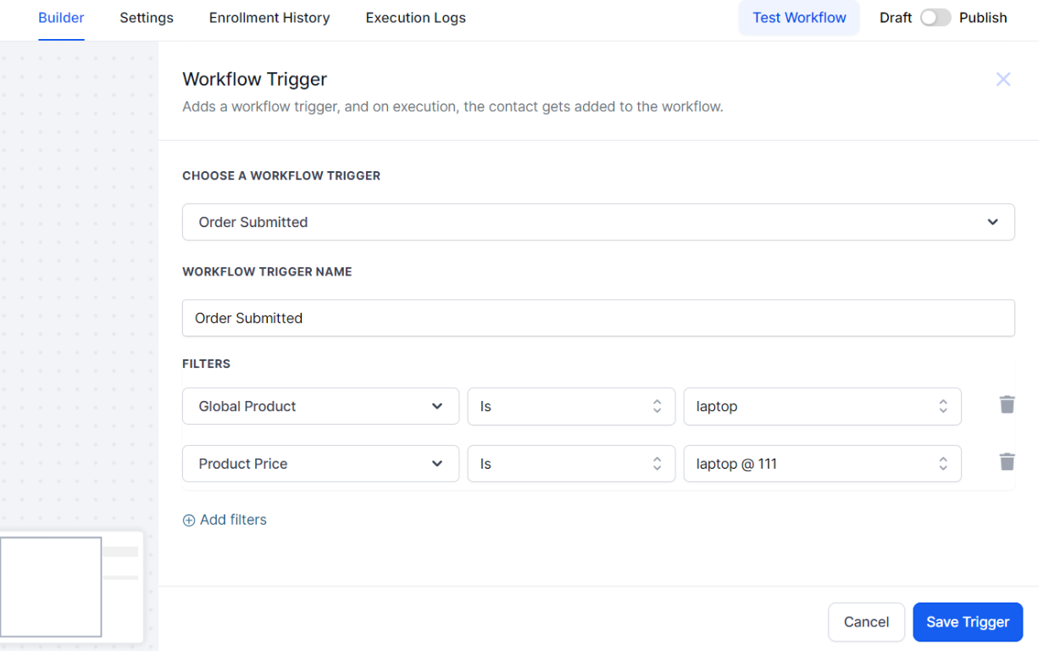Open the first row's Is operator selector
1049x656 pixels.
pyautogui.click(x=570, y=407)
